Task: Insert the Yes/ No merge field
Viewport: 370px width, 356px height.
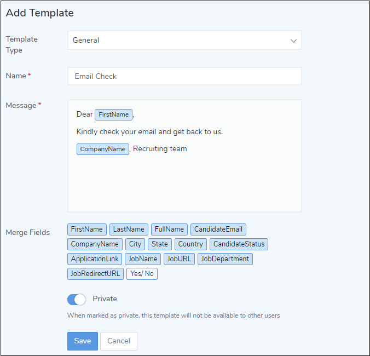Action: (x=142, y=274)
